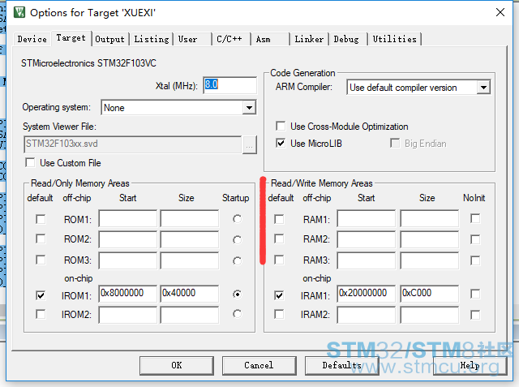Click the RAM3 Start address field
Screen dimensions: 519x387
(x=367, y=260)
